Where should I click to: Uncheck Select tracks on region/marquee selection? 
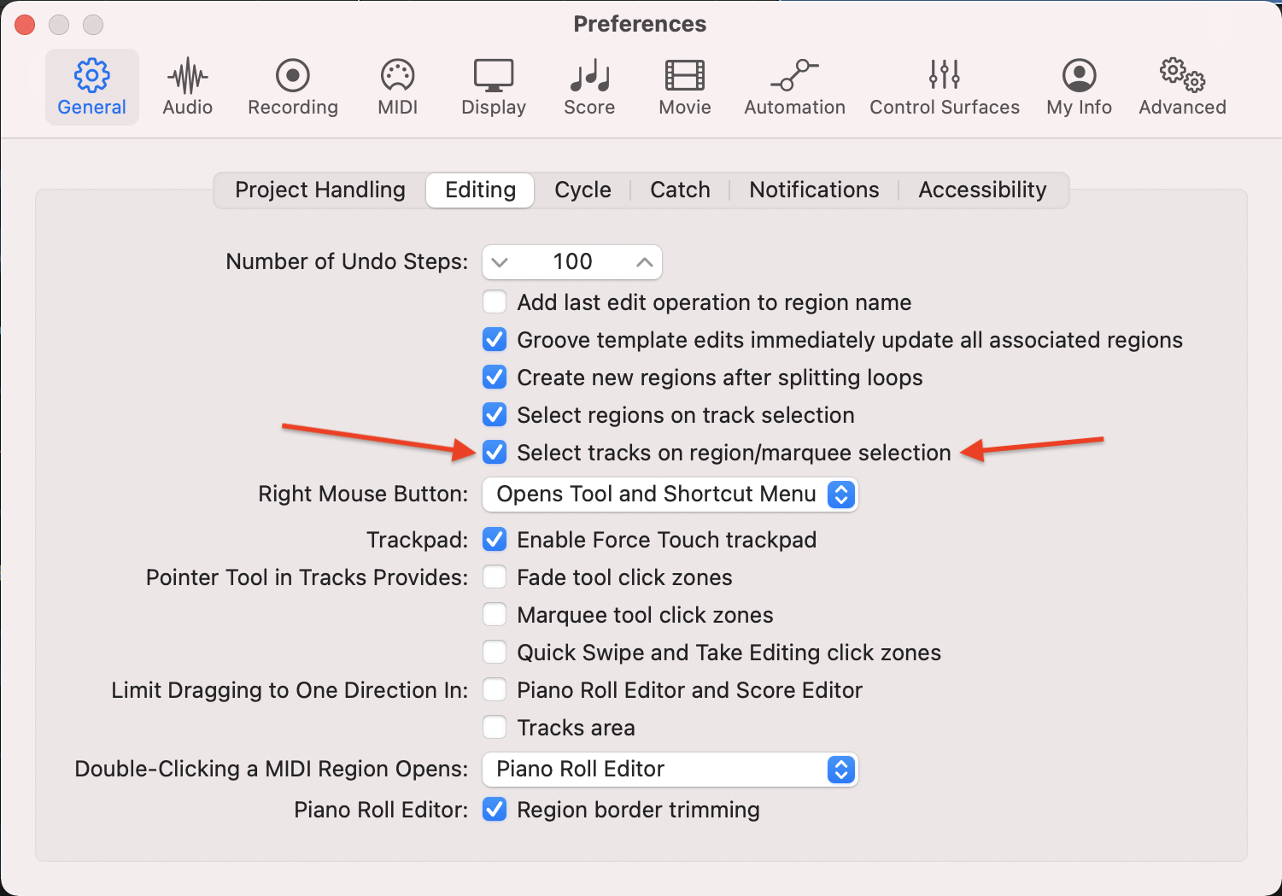[495, 453]
